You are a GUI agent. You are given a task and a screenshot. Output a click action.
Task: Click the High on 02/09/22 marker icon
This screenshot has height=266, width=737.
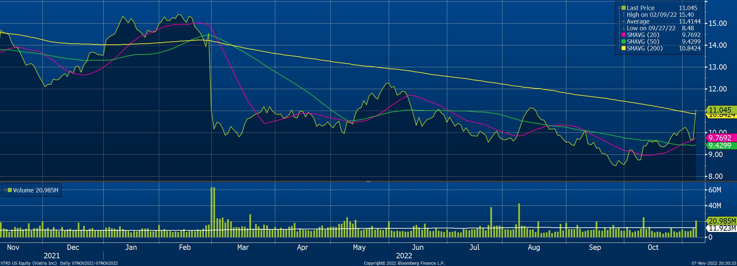tap(624, 15)
